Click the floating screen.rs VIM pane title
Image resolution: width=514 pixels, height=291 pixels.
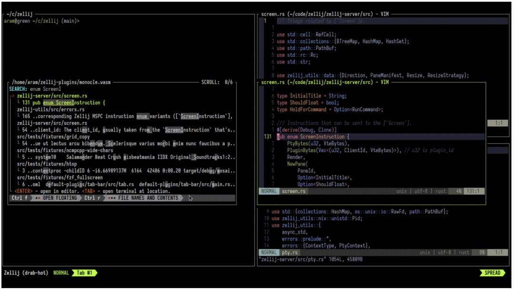pyautogui.click(x=325, y=82)
